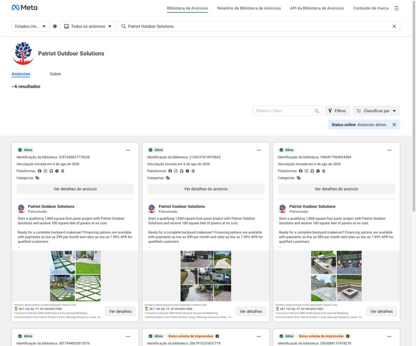Open Conteúdo de marca page
The height and width of the screenshot is (346, 416).
pyautogui.click(x=371, y=8)
